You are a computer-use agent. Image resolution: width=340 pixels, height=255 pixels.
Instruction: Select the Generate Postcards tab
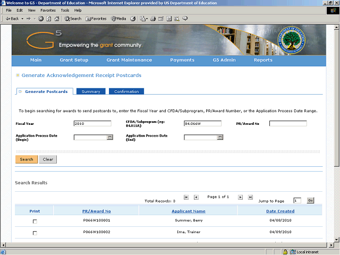pos(45,91)
